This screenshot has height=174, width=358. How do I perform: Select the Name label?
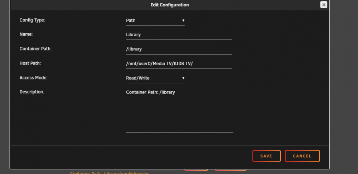[26, 34]
